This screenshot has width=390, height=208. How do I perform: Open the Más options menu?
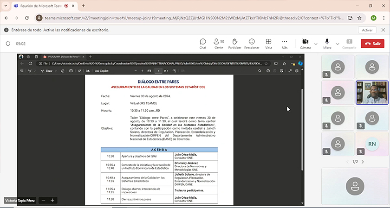pyautogui.click(x=285, y=44)
